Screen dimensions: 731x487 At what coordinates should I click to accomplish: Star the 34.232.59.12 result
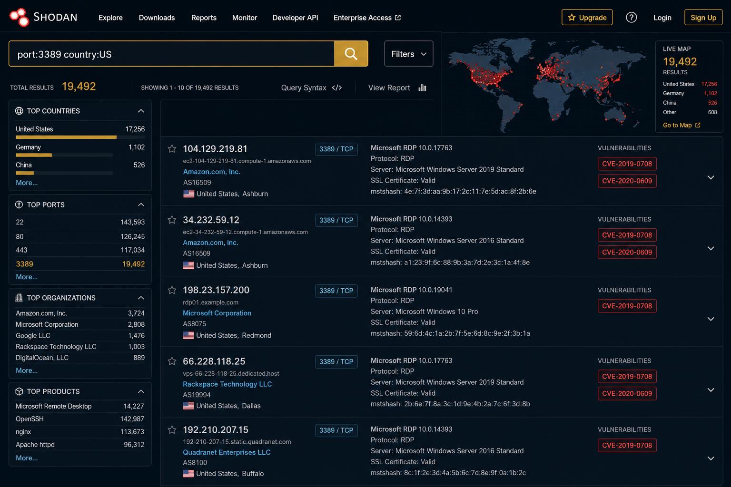[172, 220]
